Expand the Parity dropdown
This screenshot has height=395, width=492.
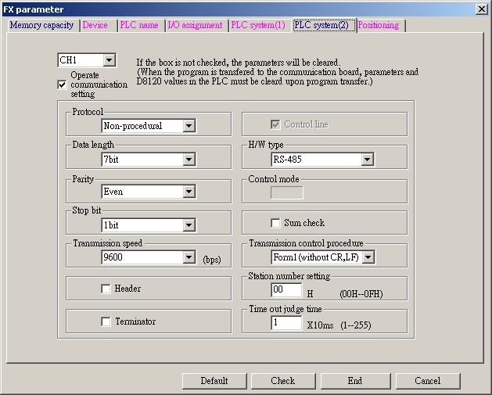[189, 192]
